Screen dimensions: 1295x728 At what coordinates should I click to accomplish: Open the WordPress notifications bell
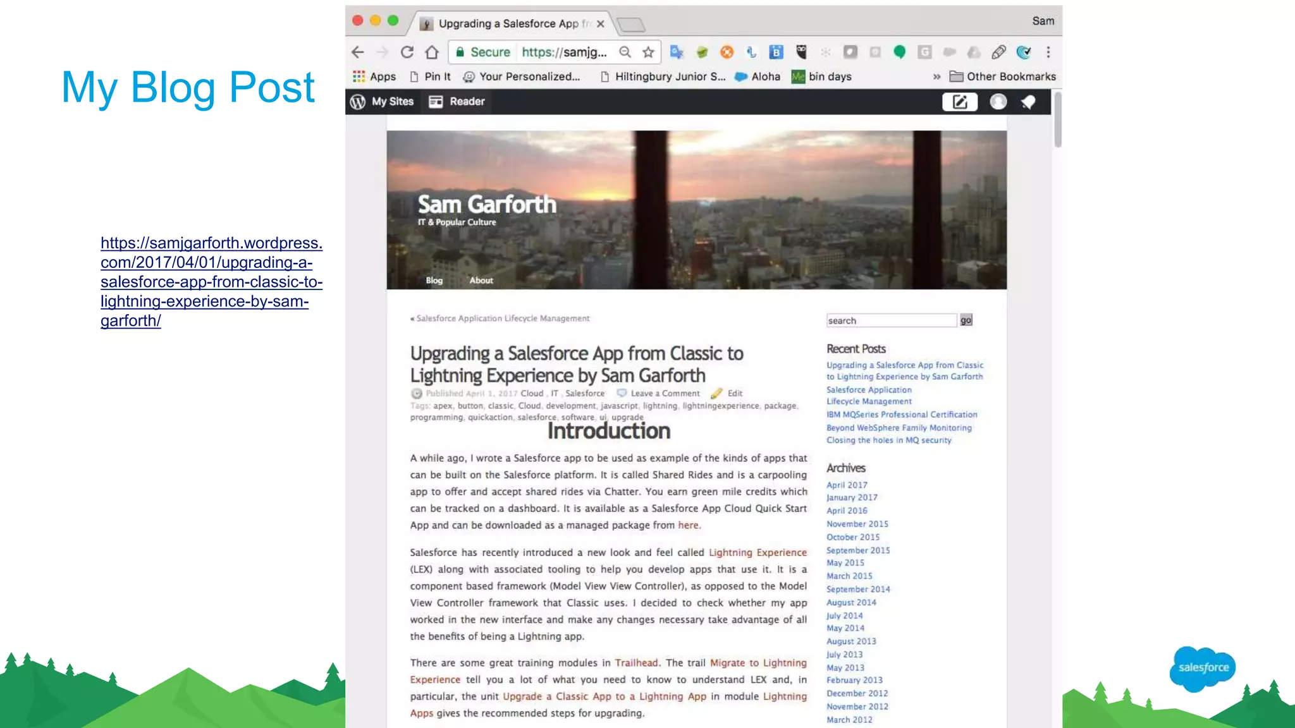pyautogui.click(x=1028, y=102)
